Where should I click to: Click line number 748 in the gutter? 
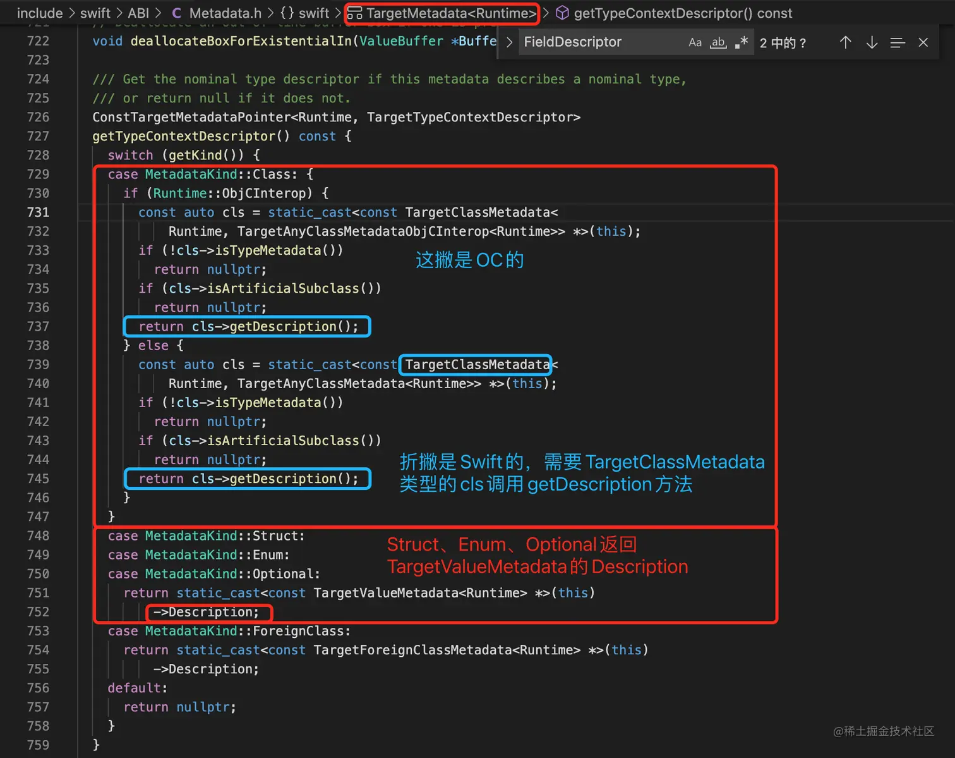coord(38,536)
